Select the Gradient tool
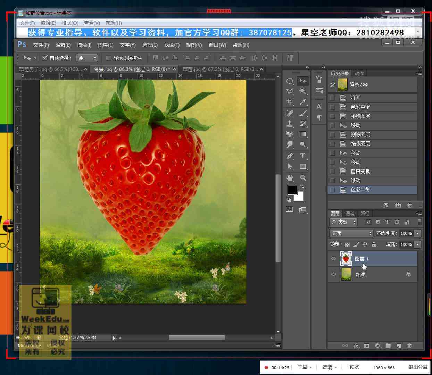This screenshot has width=432, height=375. pos(303,134)
